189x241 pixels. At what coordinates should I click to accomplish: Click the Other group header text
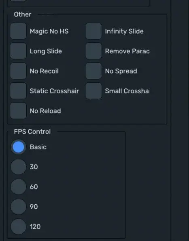(x=23, y=14)
